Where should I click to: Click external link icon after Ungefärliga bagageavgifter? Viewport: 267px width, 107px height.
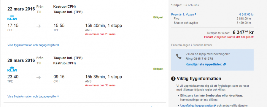[215, 106]
